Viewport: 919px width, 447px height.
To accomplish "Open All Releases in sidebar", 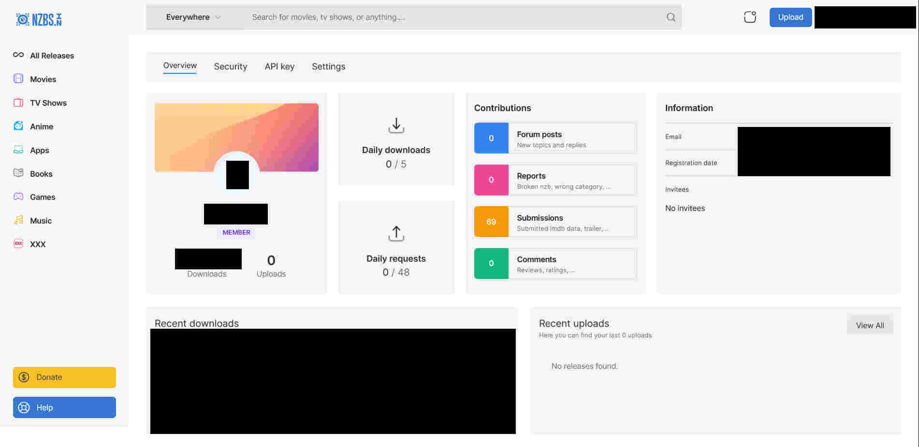I will click(52, 56).
